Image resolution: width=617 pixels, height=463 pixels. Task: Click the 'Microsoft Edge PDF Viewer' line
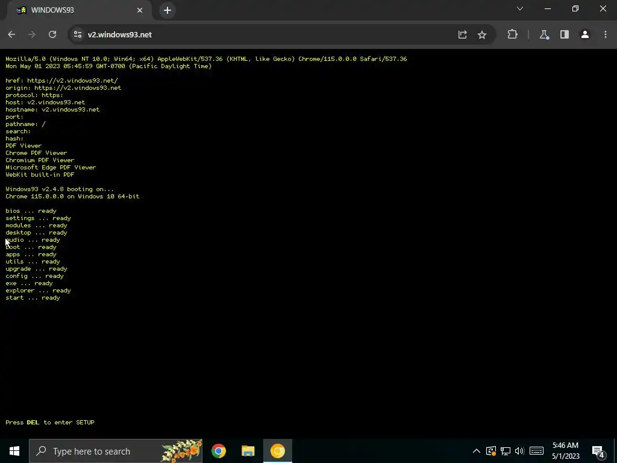(51, 168)
